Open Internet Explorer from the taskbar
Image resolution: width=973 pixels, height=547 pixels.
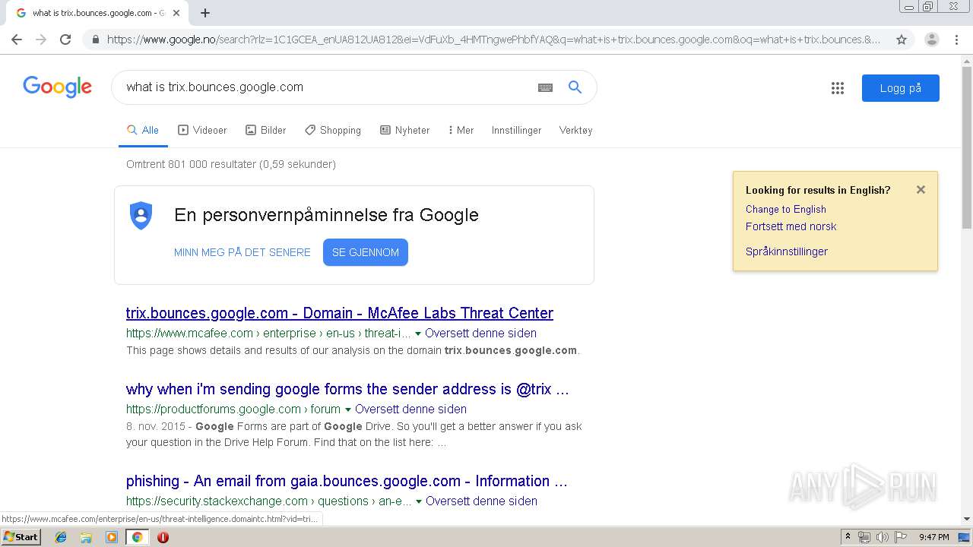coord(61,537)
